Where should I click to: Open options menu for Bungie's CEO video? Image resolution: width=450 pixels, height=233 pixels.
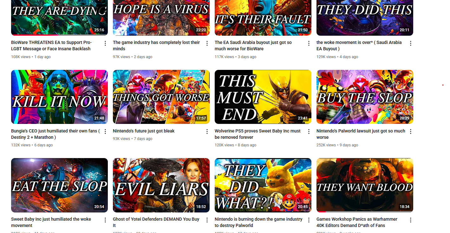(105, 132)
